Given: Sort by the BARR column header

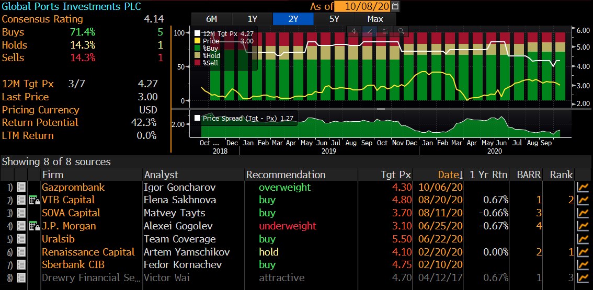Looking at the screenshot, I should (529, 175).
